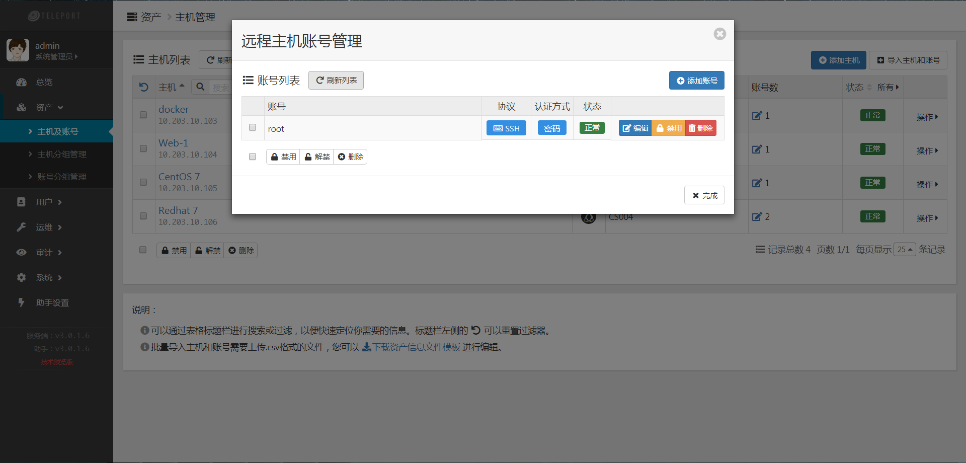The height and width of the screenshot is (463, 966).
Task: Open 账号分组管理 in sidebar
Action: pyautogui.click(x=56, y=177)
